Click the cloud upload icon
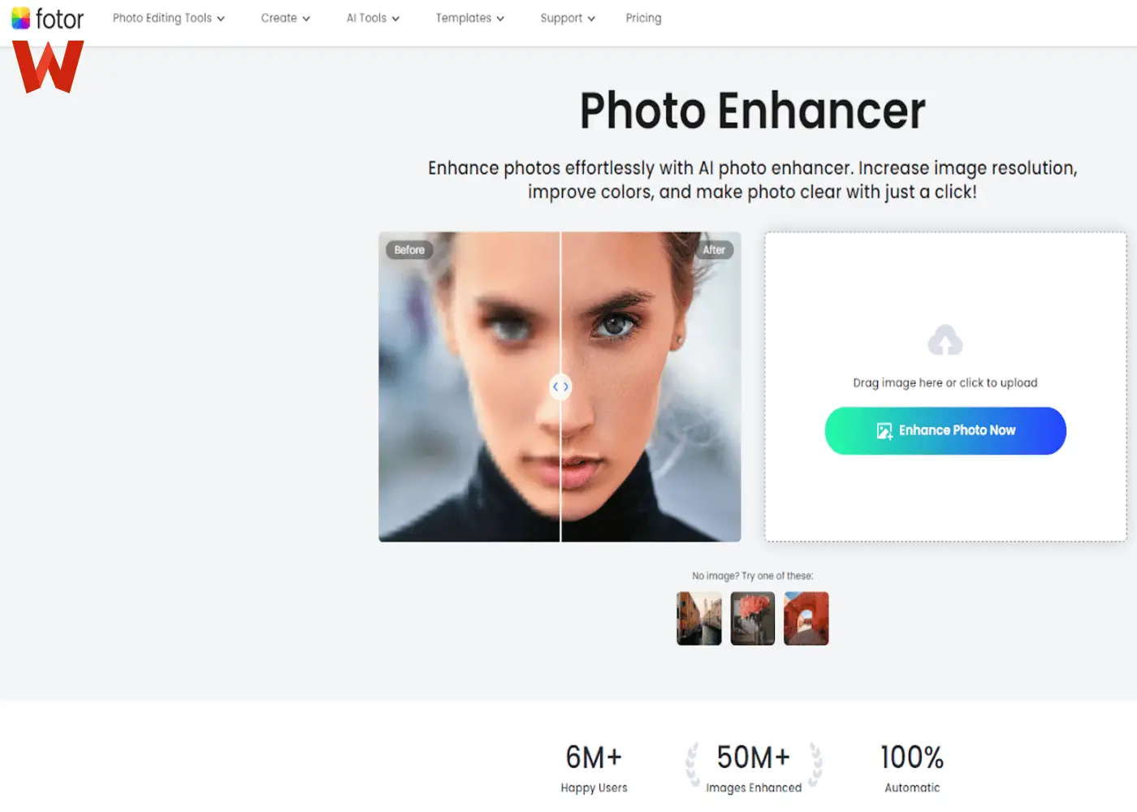Image resolution: width=1137 pixels, height=812 pixels. (945, 340)
